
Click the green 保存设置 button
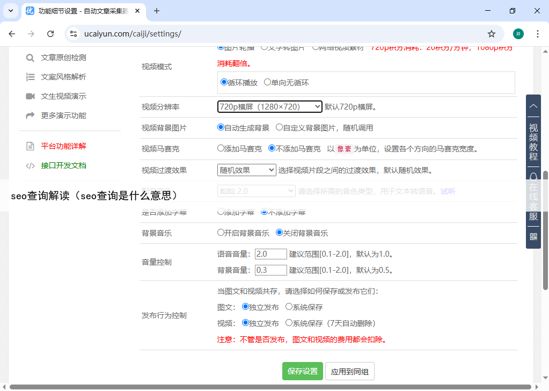click(303, 371)
